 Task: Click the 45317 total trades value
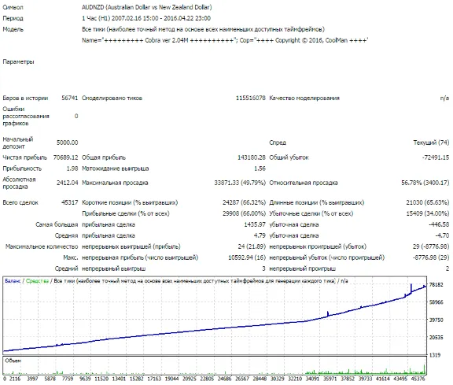tap(70, 202)
